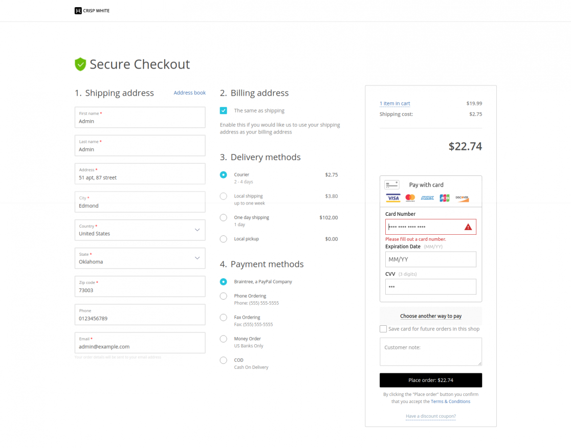Click inside the Customer note field
This screenshot has width=571, height=448.
click(430, 351)
